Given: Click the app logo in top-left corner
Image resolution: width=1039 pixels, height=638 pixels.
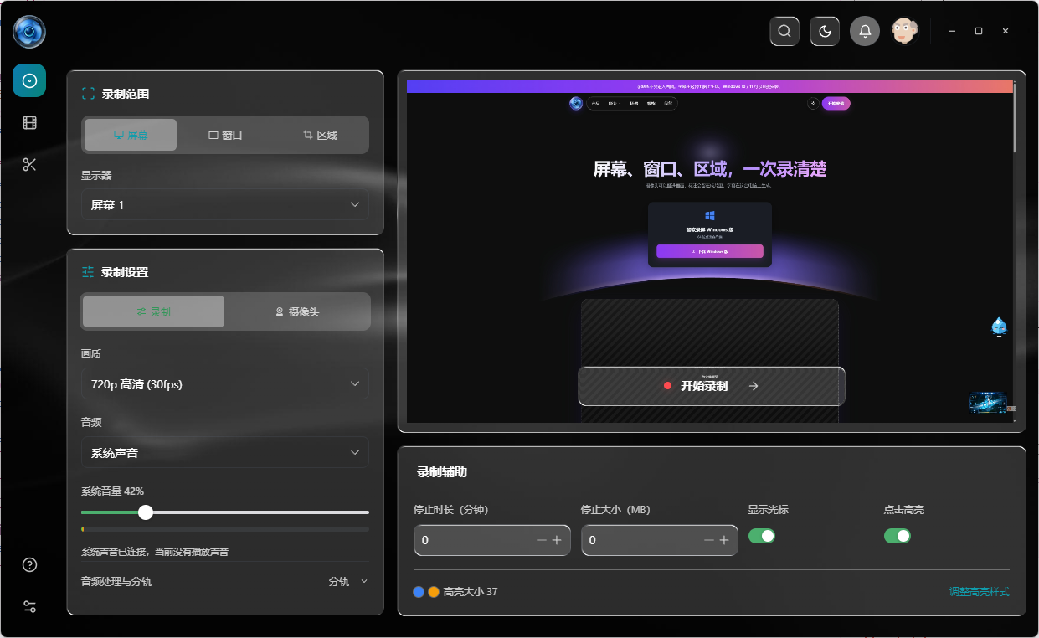Looking at the screenshot, I should [29, 32].
